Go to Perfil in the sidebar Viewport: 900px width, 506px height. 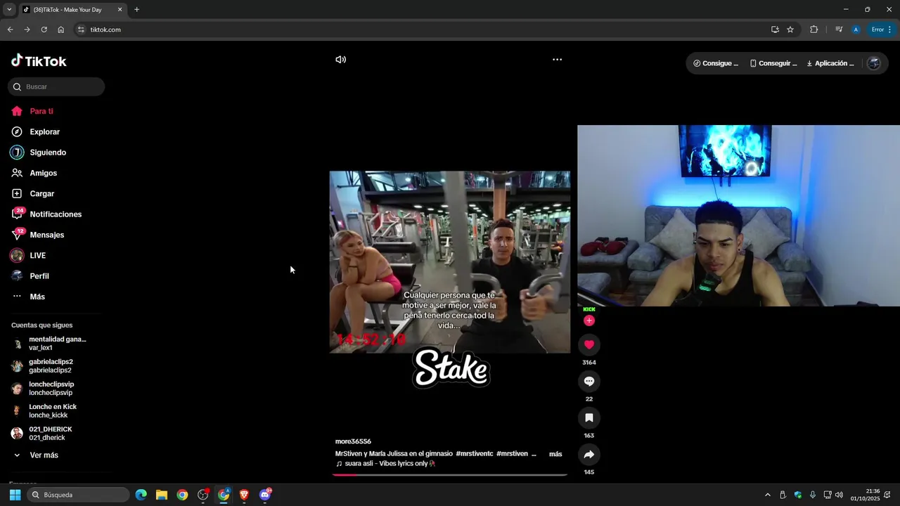39,276
